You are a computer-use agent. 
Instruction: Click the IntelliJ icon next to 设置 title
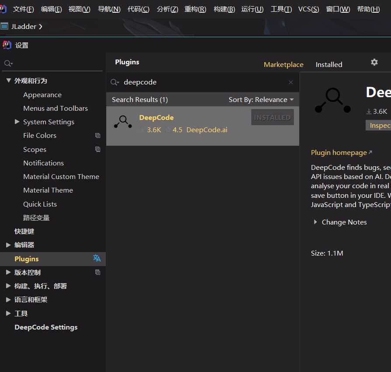click(7, 45)
